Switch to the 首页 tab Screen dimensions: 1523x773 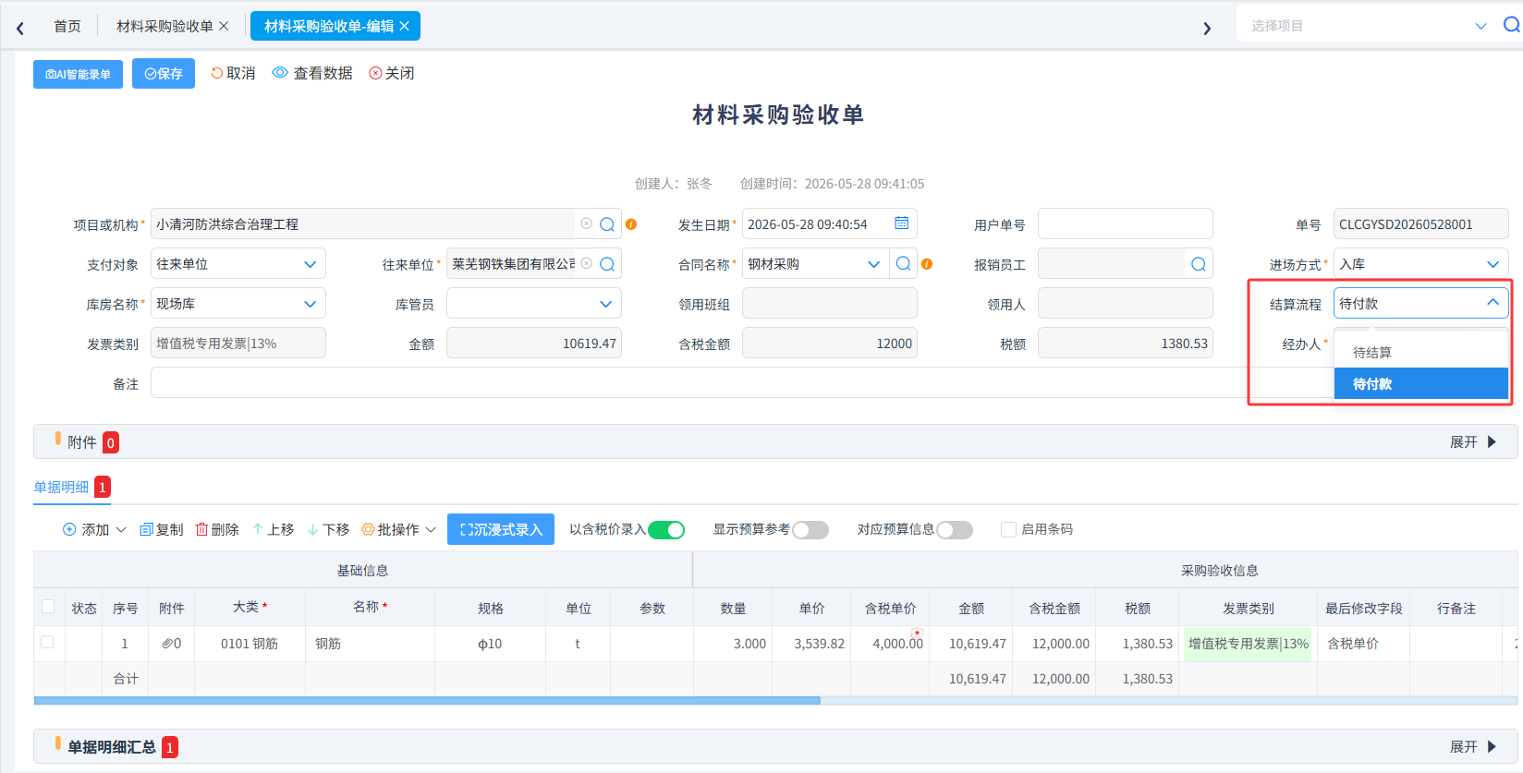click(x=67, y=26)
